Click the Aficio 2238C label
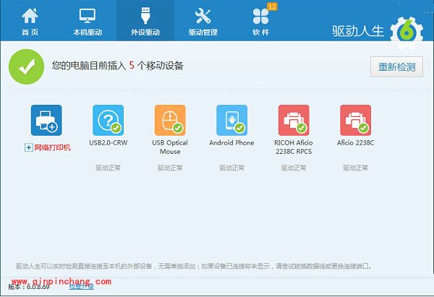This screenshot has width=434, height=297. pyautogui.click(x=356, y=142)
